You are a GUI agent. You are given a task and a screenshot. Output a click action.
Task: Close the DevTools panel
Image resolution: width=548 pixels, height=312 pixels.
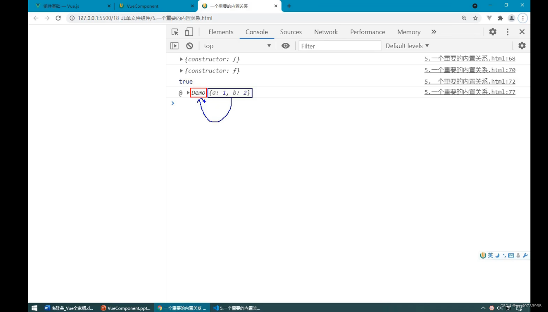pyautogui.click(x=522, y=32)
